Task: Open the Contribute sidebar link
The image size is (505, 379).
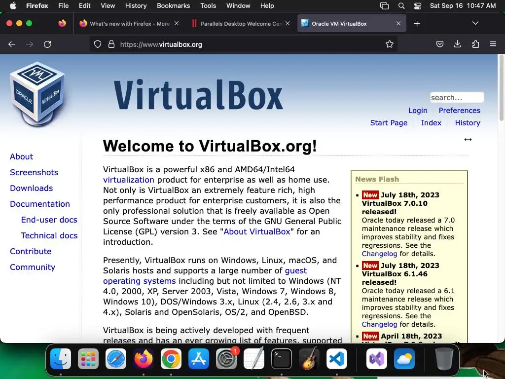Action: tap(31, 251)
